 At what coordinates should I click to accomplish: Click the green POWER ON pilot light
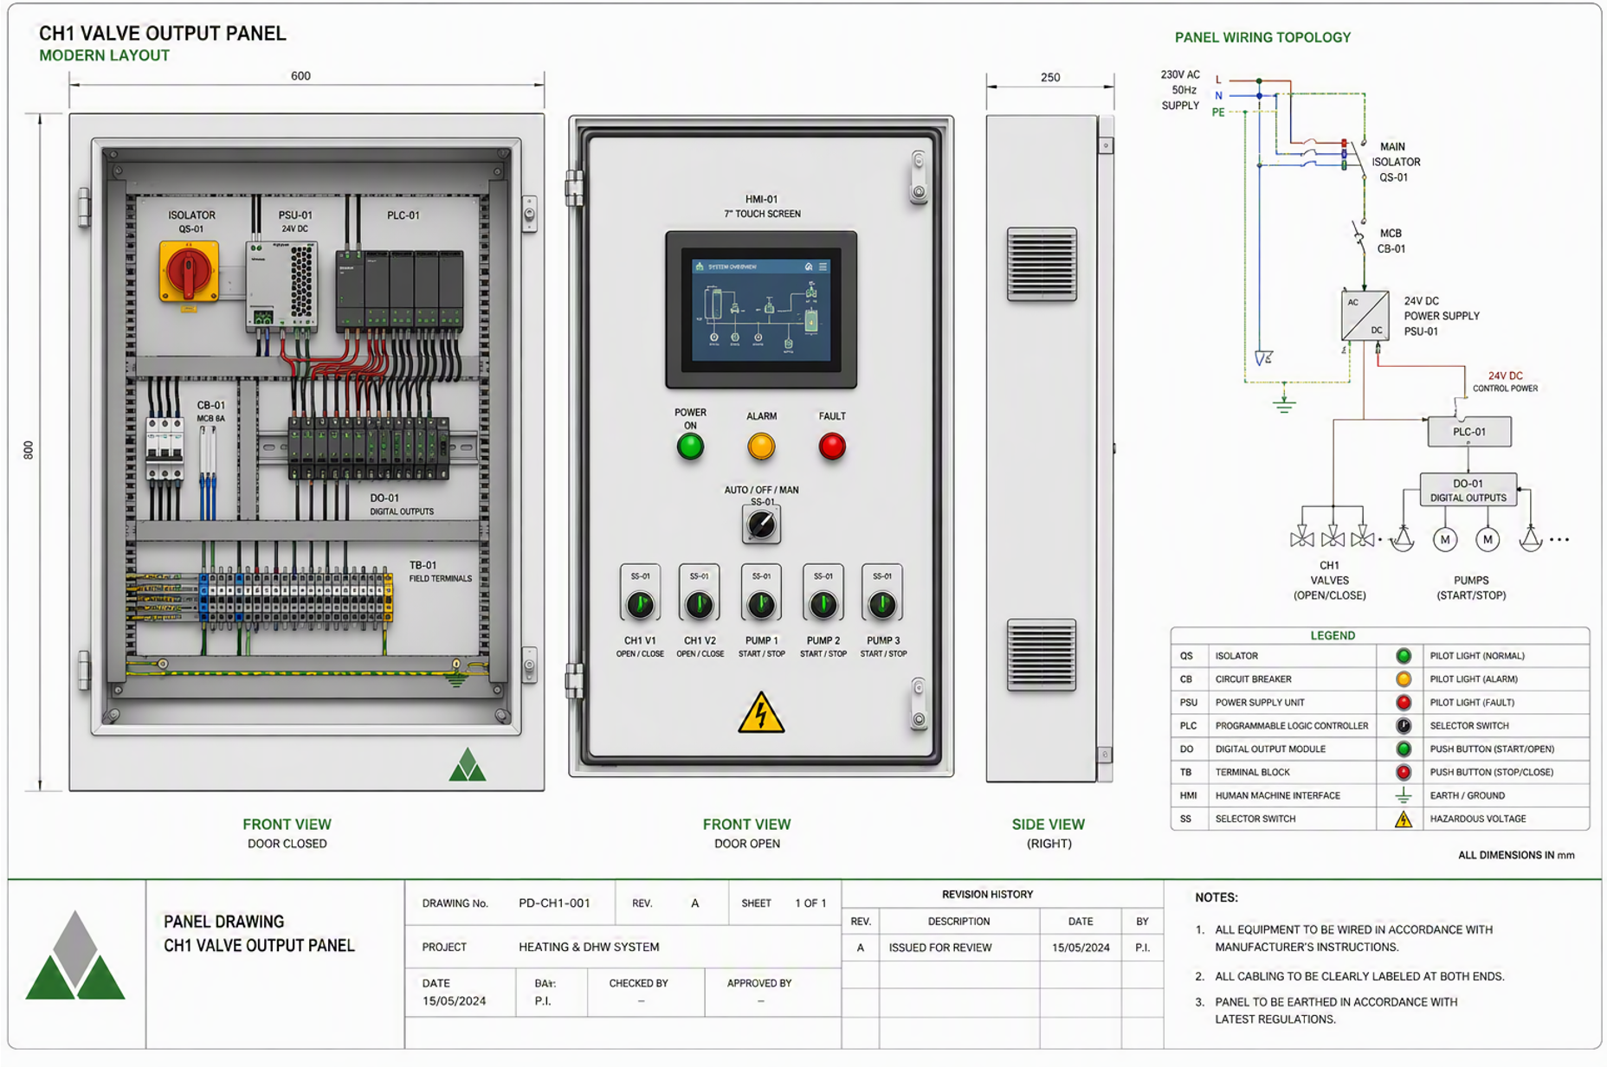pyautogui.click(x=690, y=447)
